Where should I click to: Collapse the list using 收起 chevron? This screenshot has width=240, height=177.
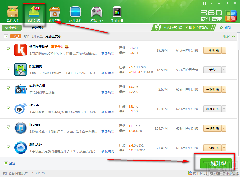click(x=233, y=37)
